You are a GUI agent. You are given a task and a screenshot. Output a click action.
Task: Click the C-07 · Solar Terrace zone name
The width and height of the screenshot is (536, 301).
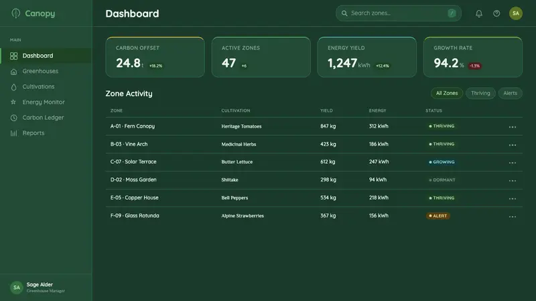pyautogui.click(x=133, y=162)
